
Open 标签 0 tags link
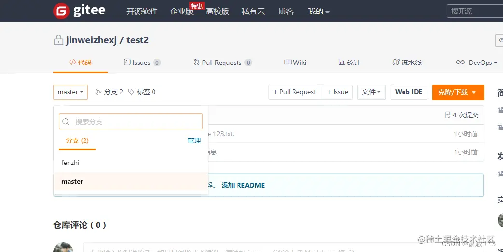pos(142,92)
